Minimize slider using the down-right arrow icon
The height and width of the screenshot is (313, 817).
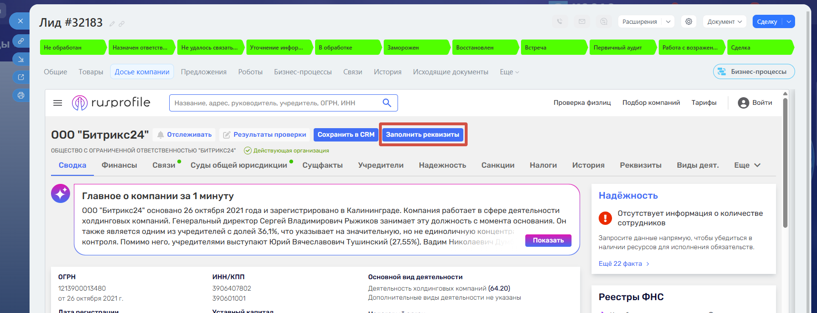(x=21, y=59)
